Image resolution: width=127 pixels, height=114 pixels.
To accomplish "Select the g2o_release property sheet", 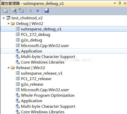I will coord(32,84).
